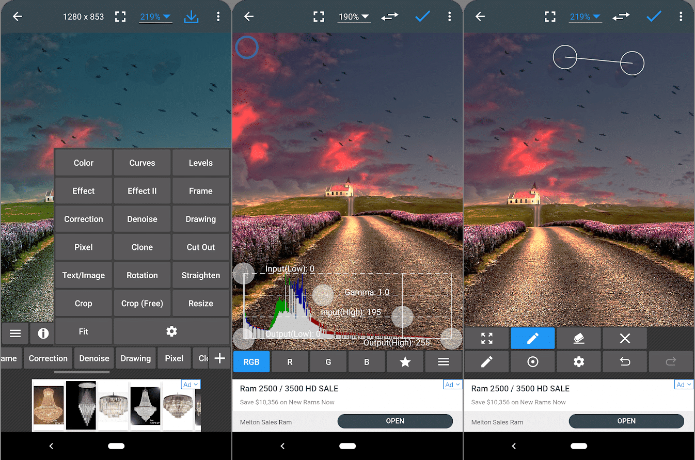This screenshot has height=460, width=695.
Task: Open the 219% zoom dropdown in the right screen
Action: (585, 17)
